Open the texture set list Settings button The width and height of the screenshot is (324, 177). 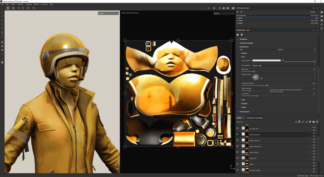point(313,12)
